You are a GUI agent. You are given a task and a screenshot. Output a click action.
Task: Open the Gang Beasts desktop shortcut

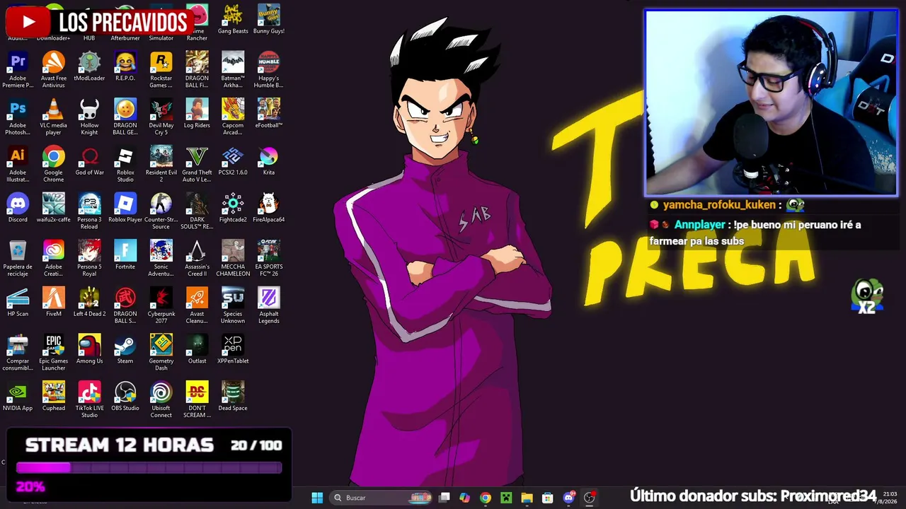233,19
